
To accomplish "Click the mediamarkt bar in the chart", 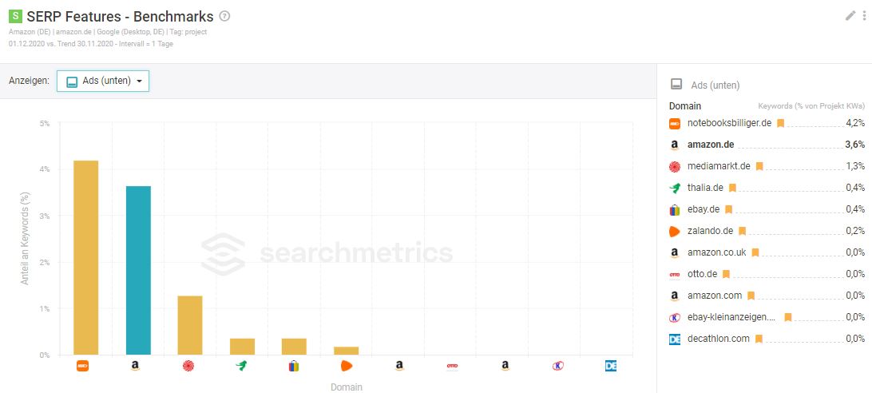I will click(190, 325).
